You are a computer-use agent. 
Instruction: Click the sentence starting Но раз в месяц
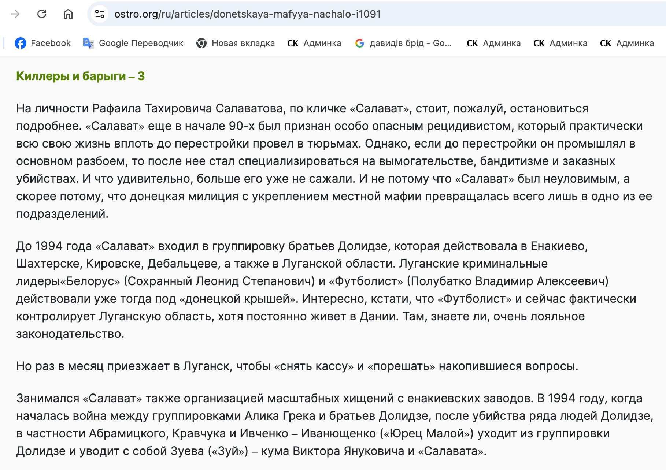coord(297,366)
